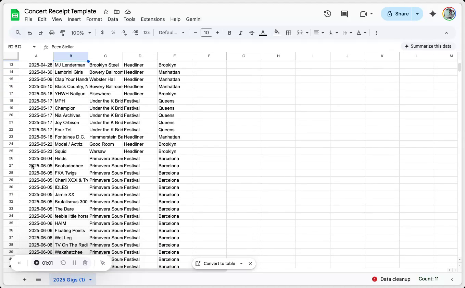Open Data cleanup suggestions

pyautogui.click(x=391, y=279)
